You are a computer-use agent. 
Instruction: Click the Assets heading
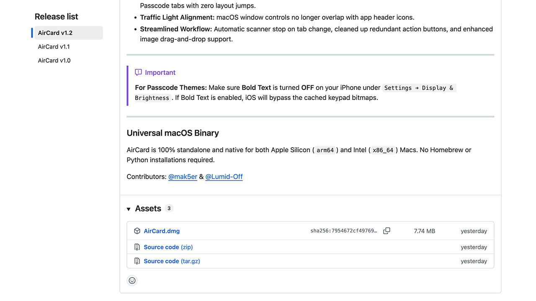(148, 209)
